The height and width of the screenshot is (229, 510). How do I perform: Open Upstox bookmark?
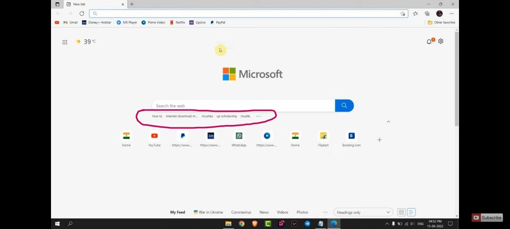[198, 23]
